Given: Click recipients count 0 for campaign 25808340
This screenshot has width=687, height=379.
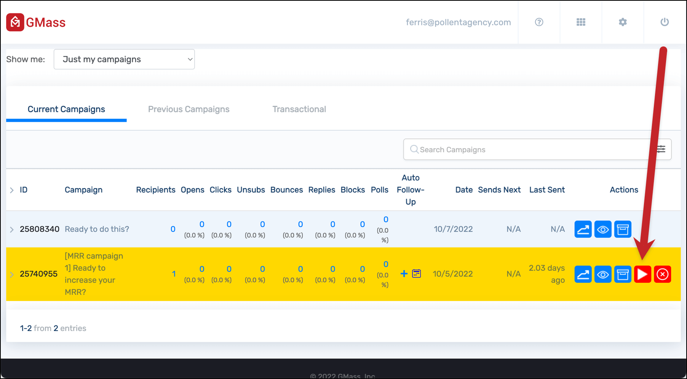Looking at the screenshot, I should pyautogui.click(x=173, y=229).
